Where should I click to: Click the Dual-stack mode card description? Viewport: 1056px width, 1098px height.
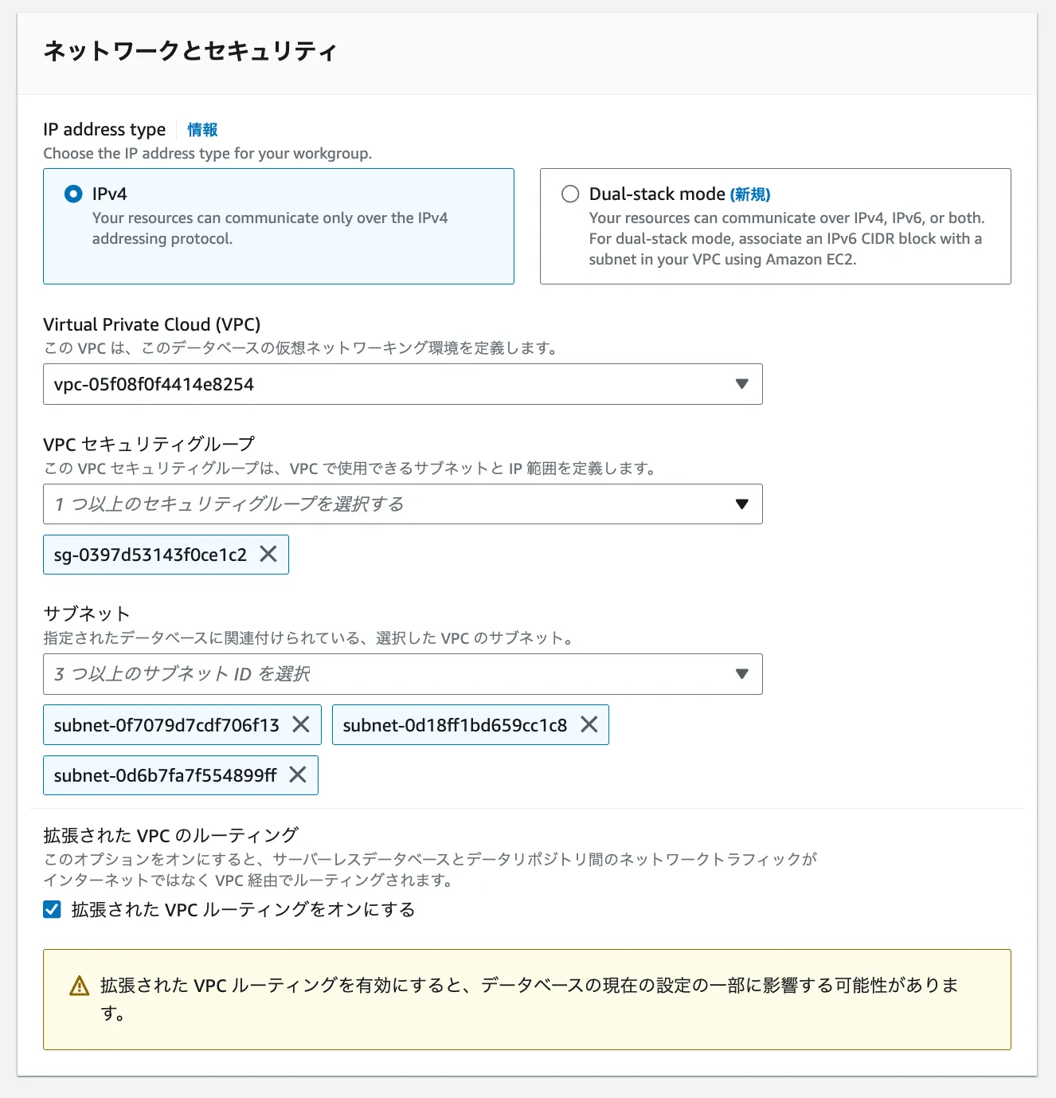tap(786, 238)
